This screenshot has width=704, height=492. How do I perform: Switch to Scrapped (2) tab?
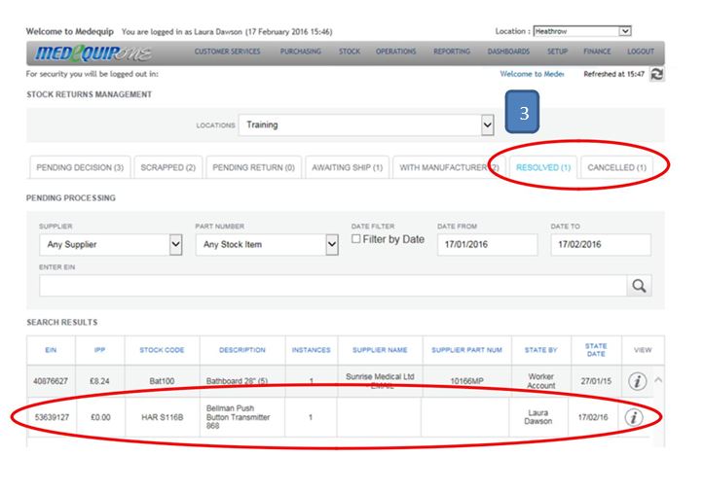coord(167,167)
